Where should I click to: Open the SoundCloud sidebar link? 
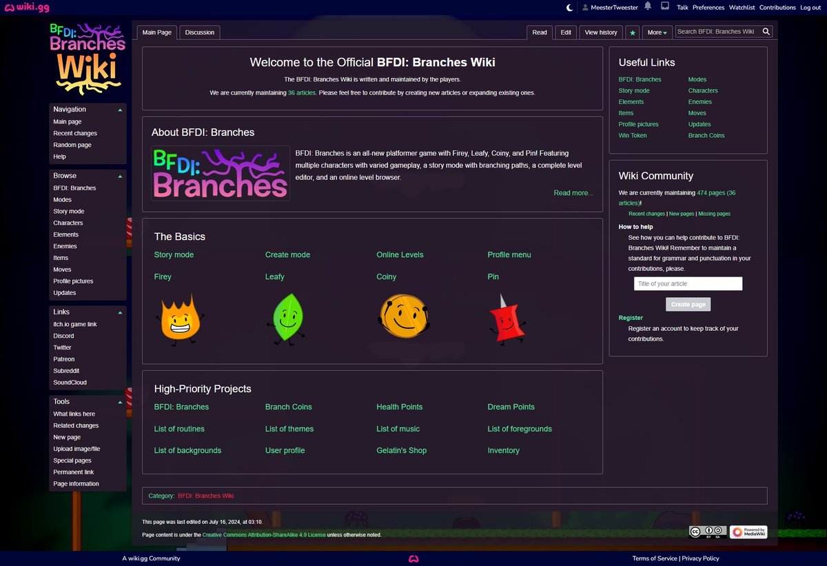(70, 383)
